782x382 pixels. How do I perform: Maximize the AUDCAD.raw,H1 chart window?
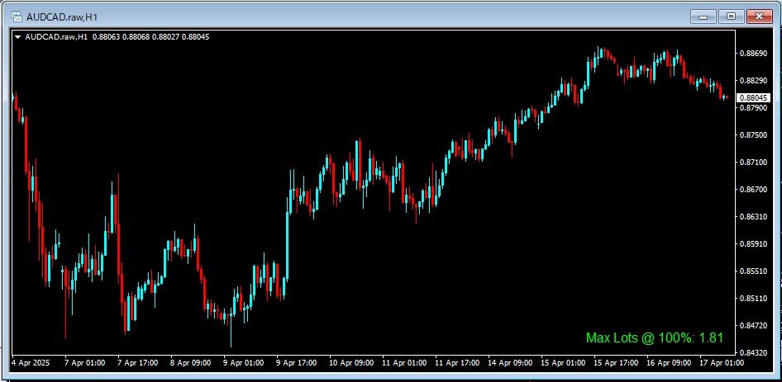tap(731, 17)
